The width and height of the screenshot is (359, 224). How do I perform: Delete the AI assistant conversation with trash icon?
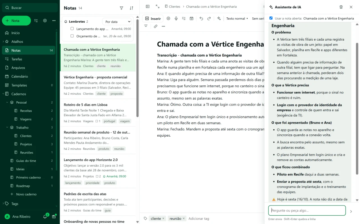point(341,7)
